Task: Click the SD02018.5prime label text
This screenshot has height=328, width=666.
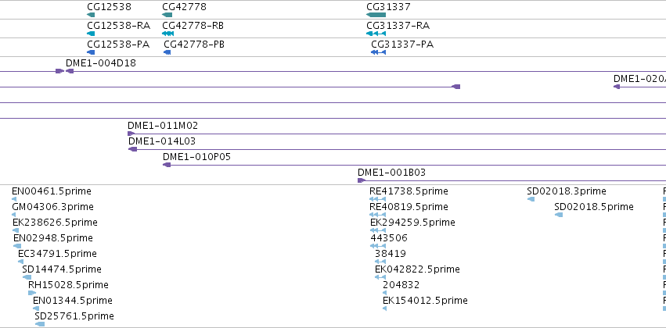Action: (x=594, y=207)
